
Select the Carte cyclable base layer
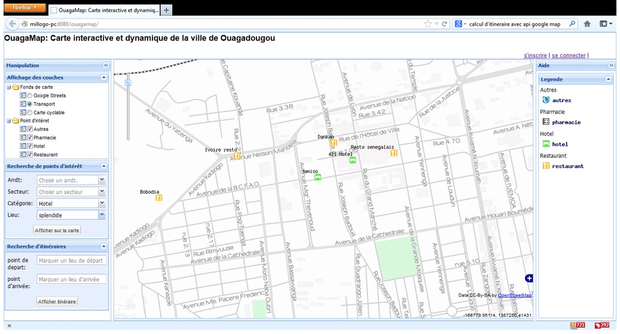(x=29, y=112)
